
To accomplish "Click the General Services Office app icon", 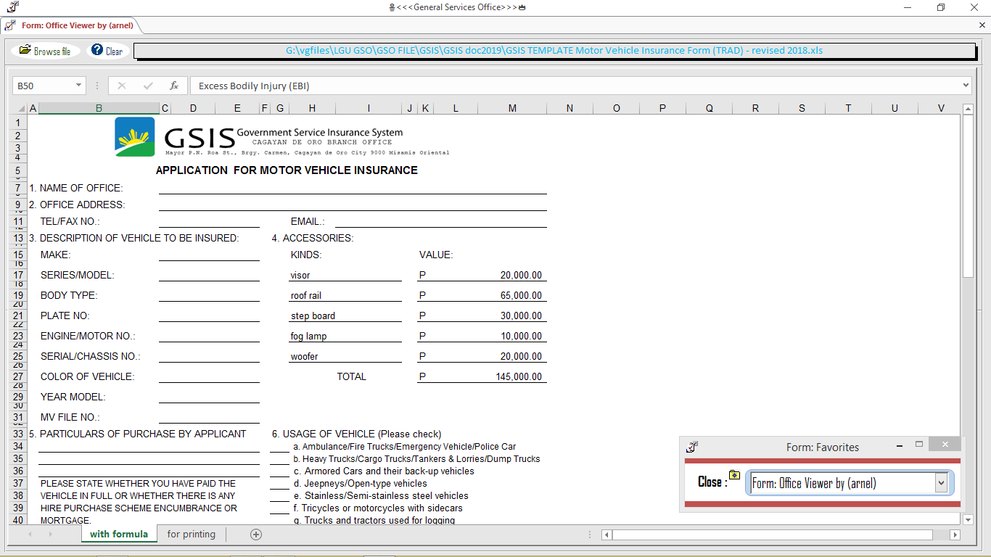I will [13, 7].
